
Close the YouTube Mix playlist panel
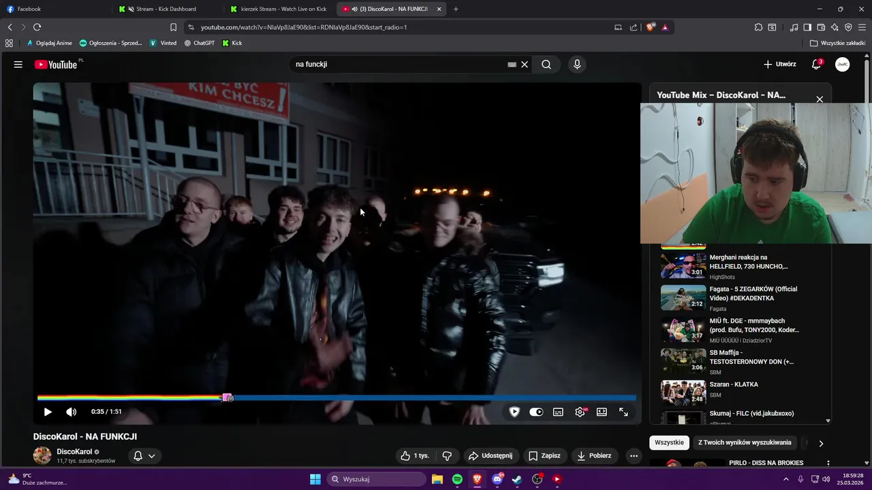(820, 99)
